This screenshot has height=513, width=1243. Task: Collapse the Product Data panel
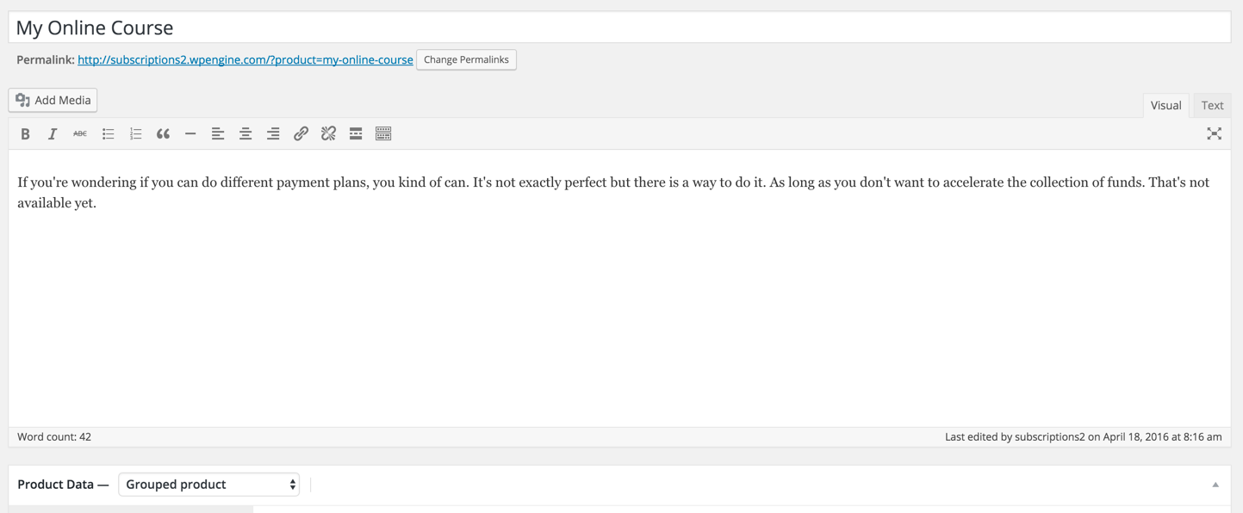1215,485
